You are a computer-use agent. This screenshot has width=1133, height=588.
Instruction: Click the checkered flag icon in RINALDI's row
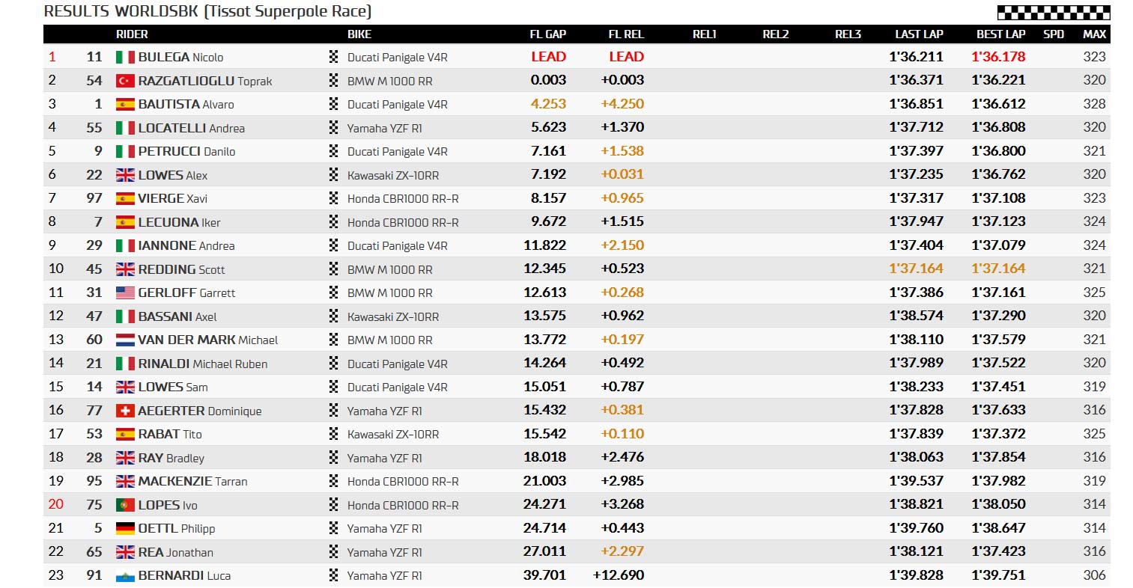[x=334, y=364]
